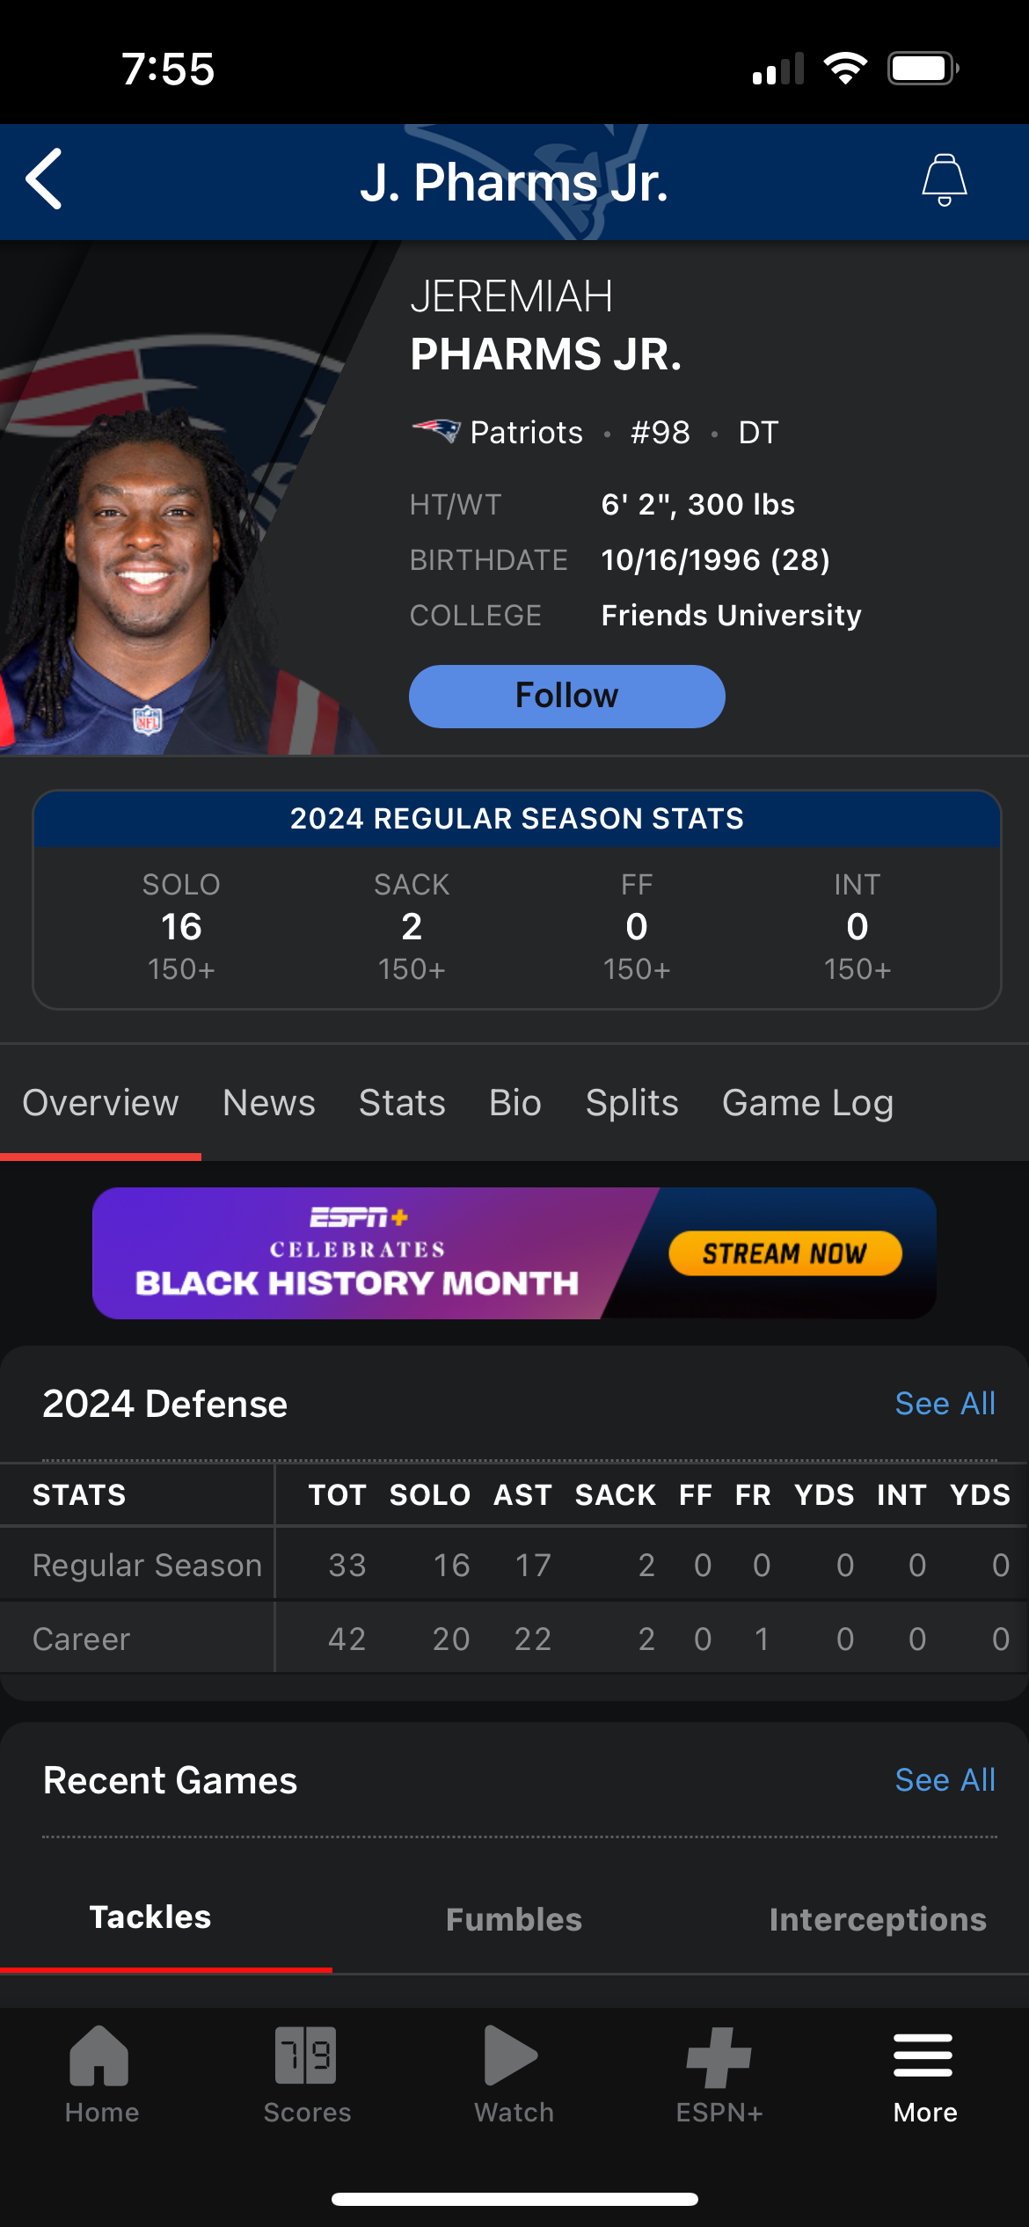
Task: Tap the notification bell icon
Action: click(x=944, y=179)
